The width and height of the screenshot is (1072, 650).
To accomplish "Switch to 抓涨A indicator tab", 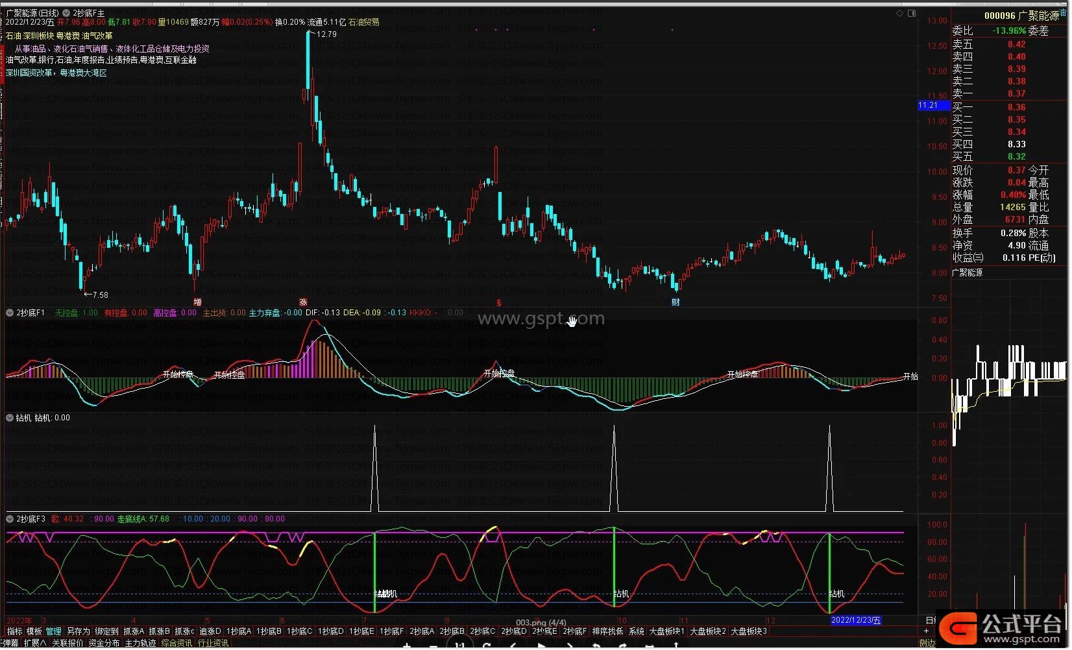I will (133, 632).
